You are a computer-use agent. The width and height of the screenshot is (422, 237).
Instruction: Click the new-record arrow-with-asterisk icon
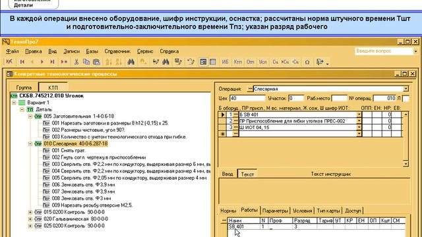click(64, 62)
